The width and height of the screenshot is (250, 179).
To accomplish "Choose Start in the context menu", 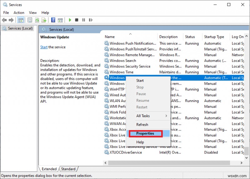I will click(148, 81).
